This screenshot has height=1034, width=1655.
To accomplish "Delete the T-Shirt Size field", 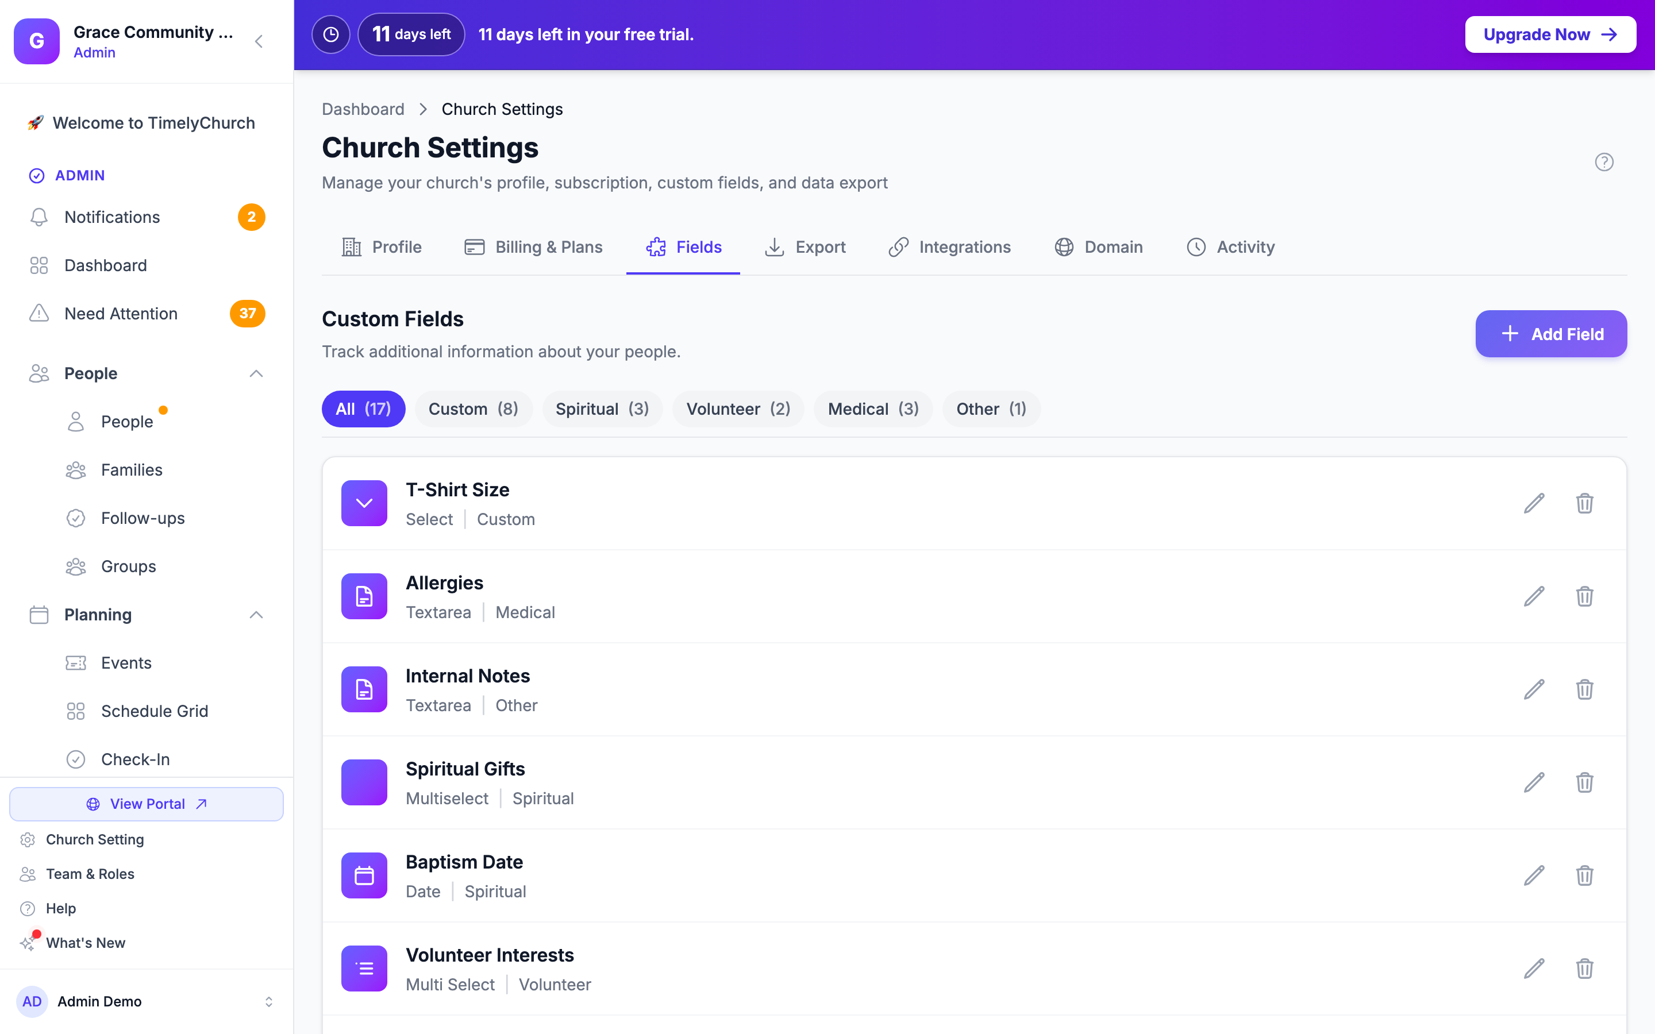I will [1584, 503].
